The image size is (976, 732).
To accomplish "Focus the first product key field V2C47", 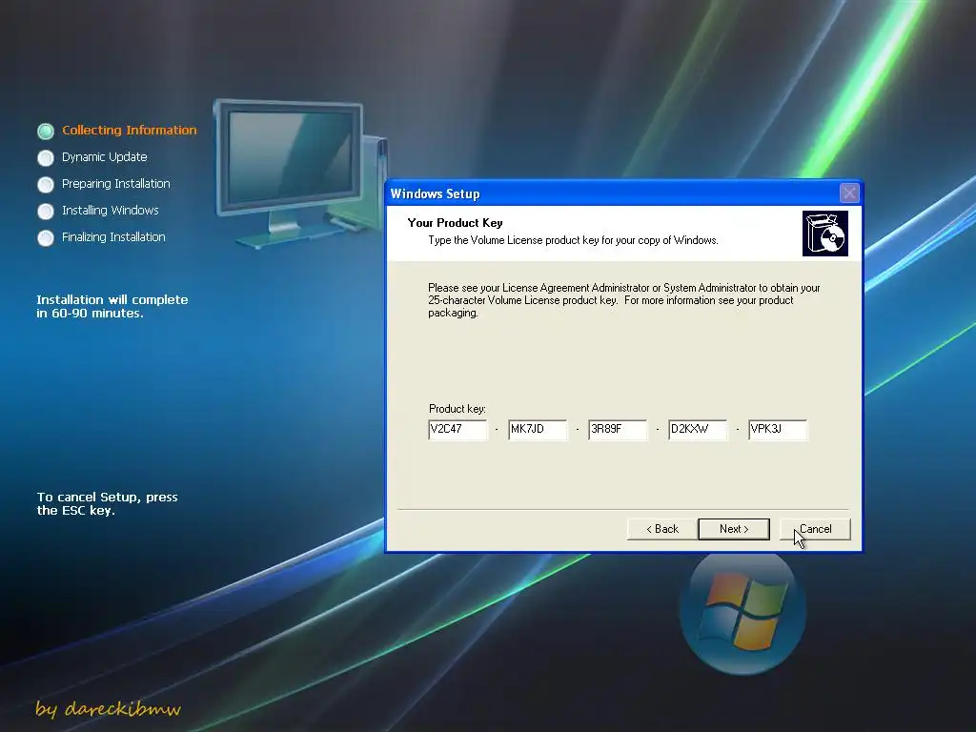I will pyautogui.click(x=457, y=430).
